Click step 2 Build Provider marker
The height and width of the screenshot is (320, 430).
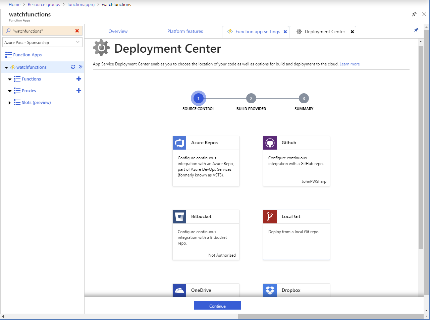tap(251, 98)
